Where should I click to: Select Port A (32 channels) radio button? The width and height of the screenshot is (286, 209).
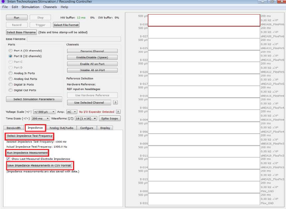point(10,51)
